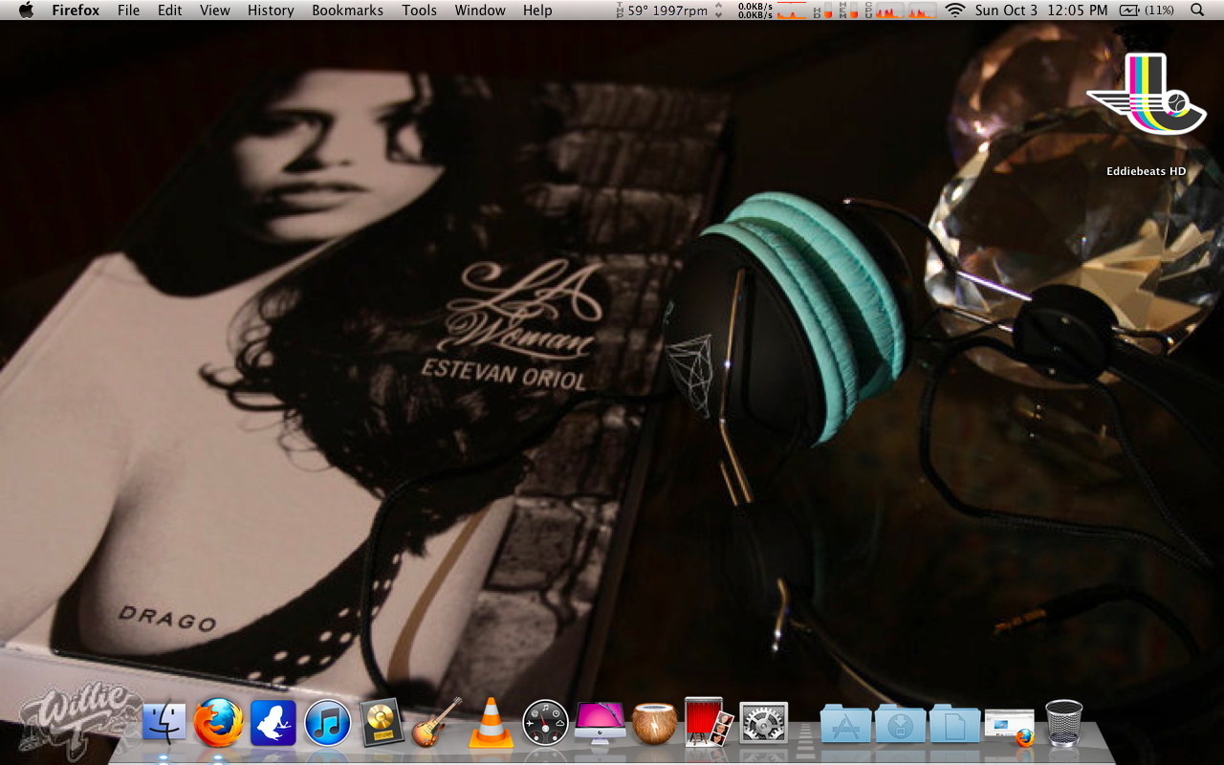The height and width of the screenshot is (765, 1224).
Task: Launch iTunes from the Dock
Action: tap(328, 723)
